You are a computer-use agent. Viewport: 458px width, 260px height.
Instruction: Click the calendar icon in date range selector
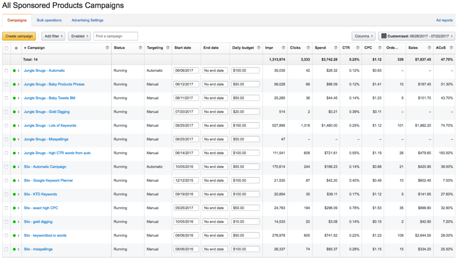(x=384, y=36)
